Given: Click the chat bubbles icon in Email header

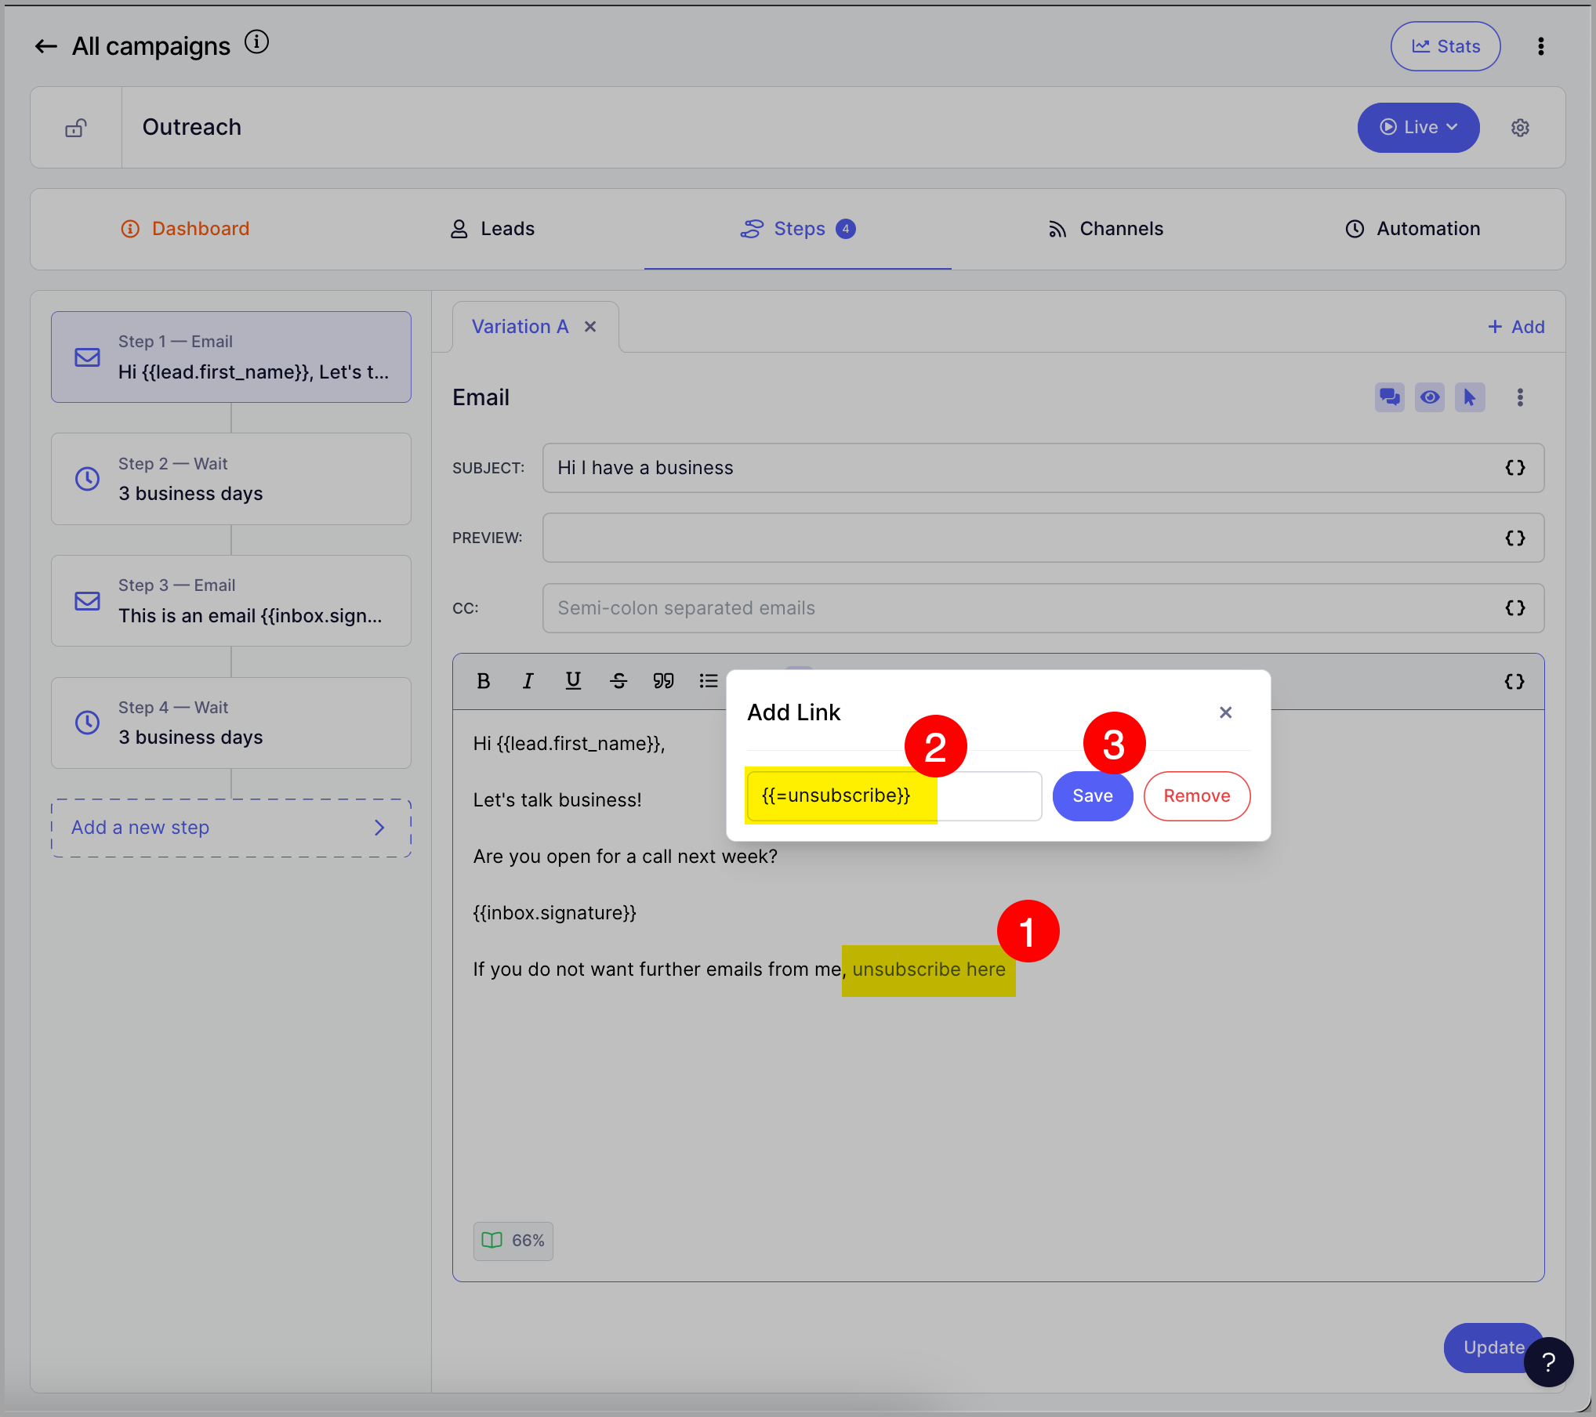Looking at the screenshot, I should point(1390,397).
